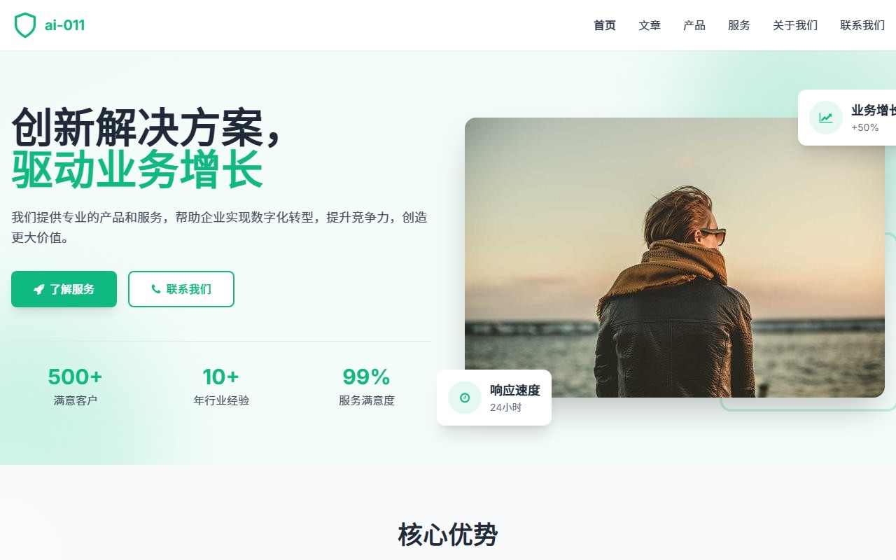The height and width of the screenshot is (560, 896).
Task: Click the 核心优势 section heading
Action: pos(448,535)
